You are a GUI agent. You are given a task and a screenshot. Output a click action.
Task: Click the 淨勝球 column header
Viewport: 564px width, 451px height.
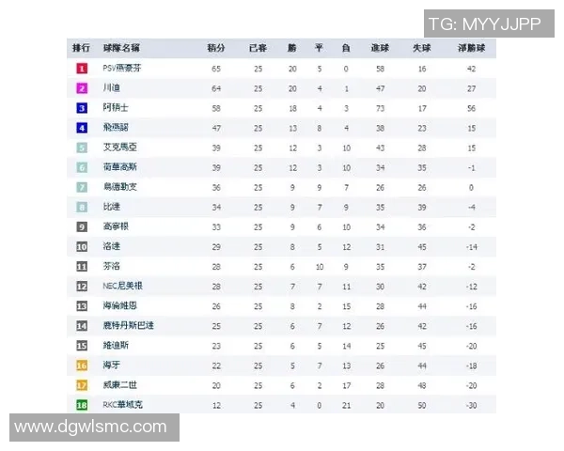click(x=471, y=48)
